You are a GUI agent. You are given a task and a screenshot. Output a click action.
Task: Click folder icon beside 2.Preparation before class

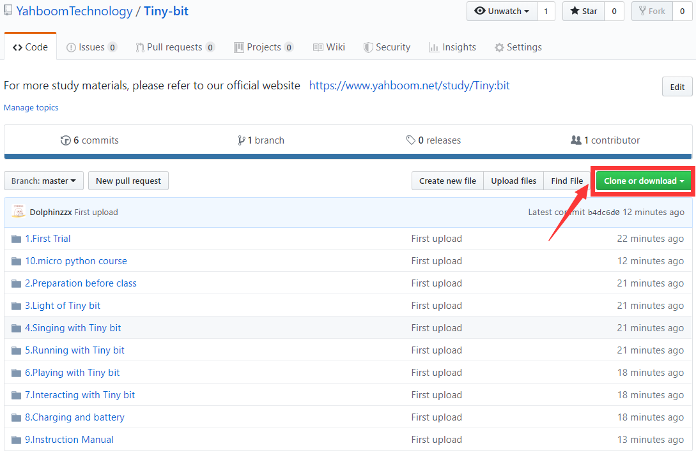(17, 283)
